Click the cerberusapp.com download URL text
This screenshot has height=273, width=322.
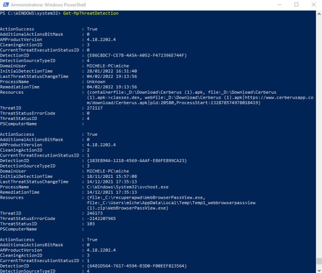click(200, 100)
